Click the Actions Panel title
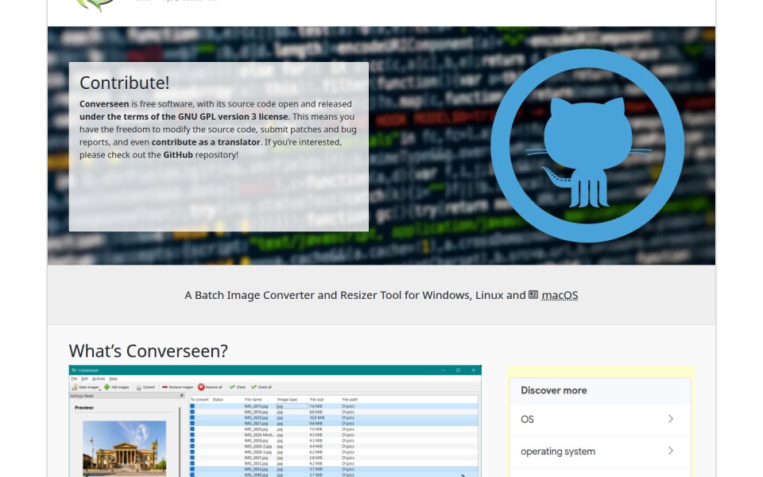This screenshot has height=477, width=763. tap(82, 396)
